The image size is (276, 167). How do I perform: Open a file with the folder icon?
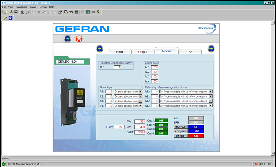[11, 12]
